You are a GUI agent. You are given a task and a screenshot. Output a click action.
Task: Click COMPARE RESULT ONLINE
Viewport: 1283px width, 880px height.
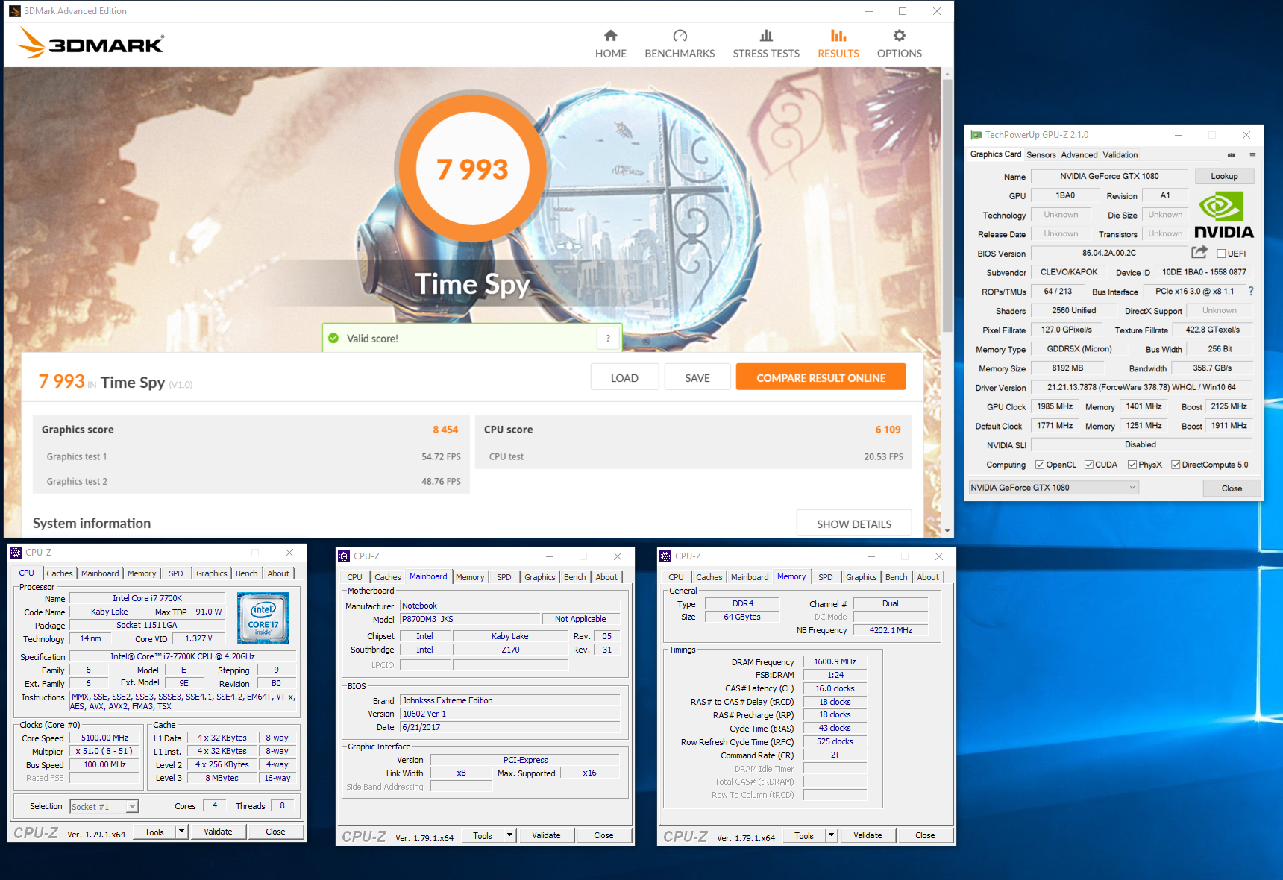point(821,377)
